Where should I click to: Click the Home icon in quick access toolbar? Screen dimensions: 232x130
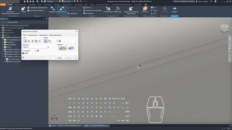(25, 1)
